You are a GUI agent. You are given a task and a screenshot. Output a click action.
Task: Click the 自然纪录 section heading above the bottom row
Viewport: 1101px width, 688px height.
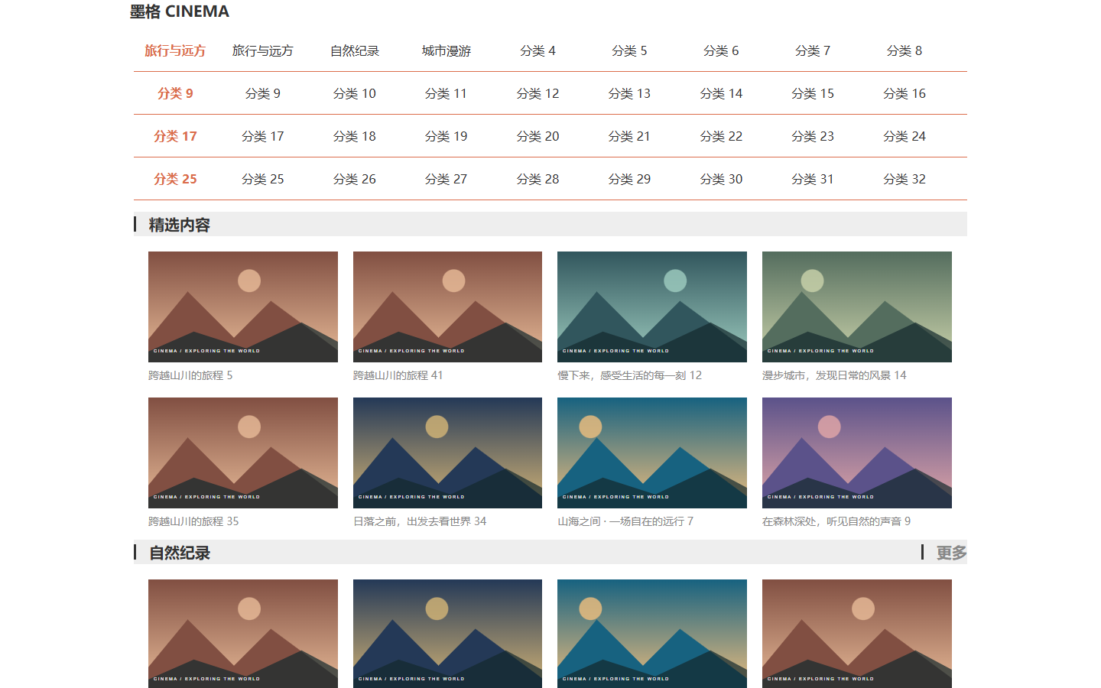point(180,553)
